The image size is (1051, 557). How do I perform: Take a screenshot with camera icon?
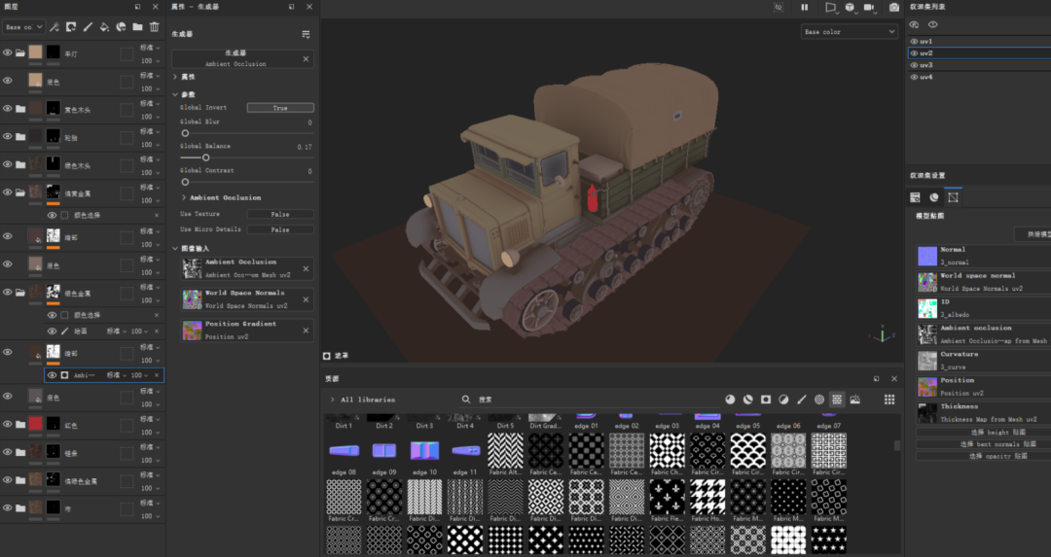894,8
